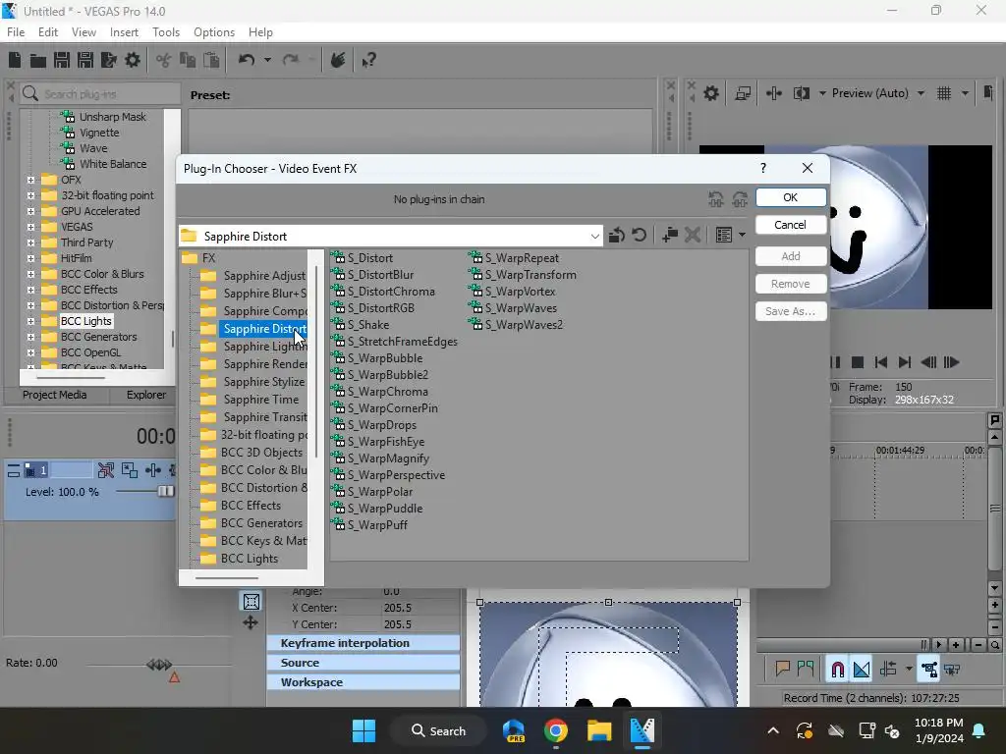1006x754 pixels.
Task: Toggle the sizing box icon in Pan/Crop
Action: tap(251, 602)
